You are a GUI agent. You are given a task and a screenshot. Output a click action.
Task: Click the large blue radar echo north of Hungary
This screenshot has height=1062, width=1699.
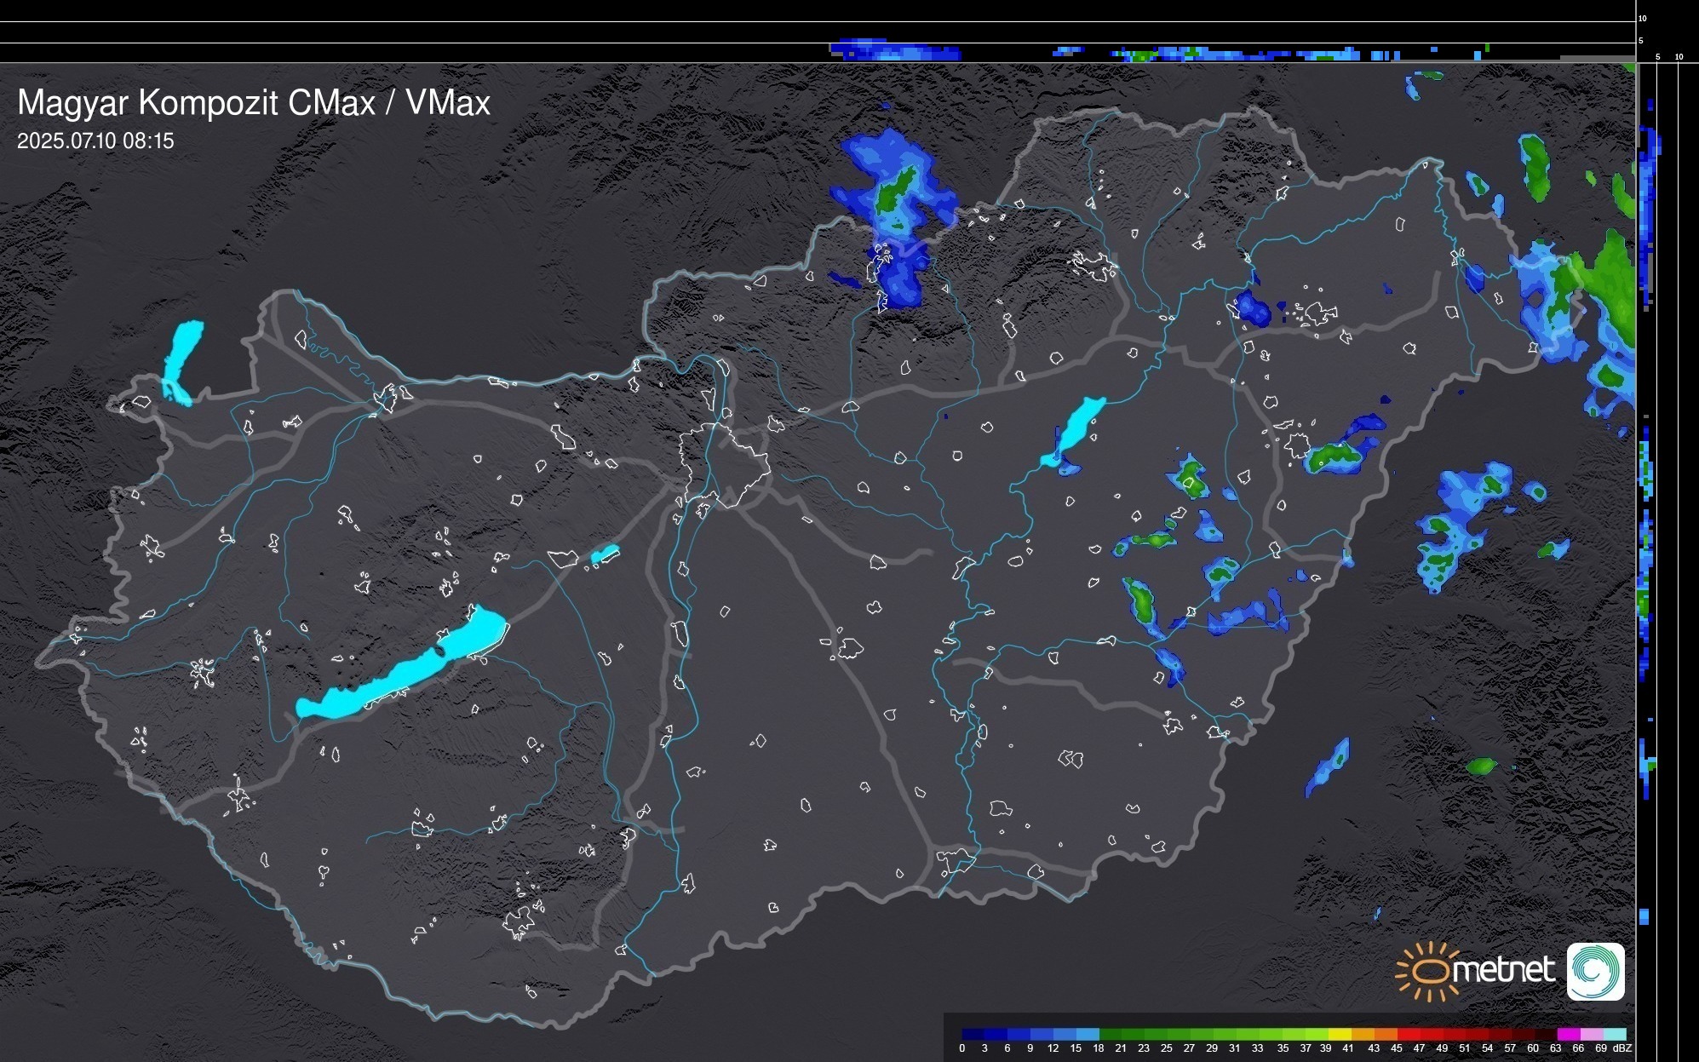click(x=894, y=217)
